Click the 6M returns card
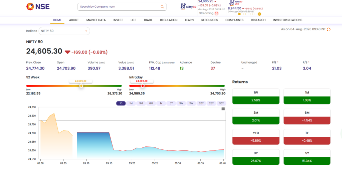The image size is (342, 170). (307, 117)
